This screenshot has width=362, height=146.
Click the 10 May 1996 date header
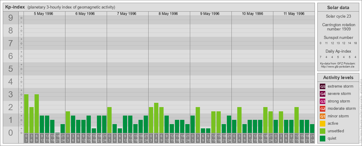tap(252, 14)
